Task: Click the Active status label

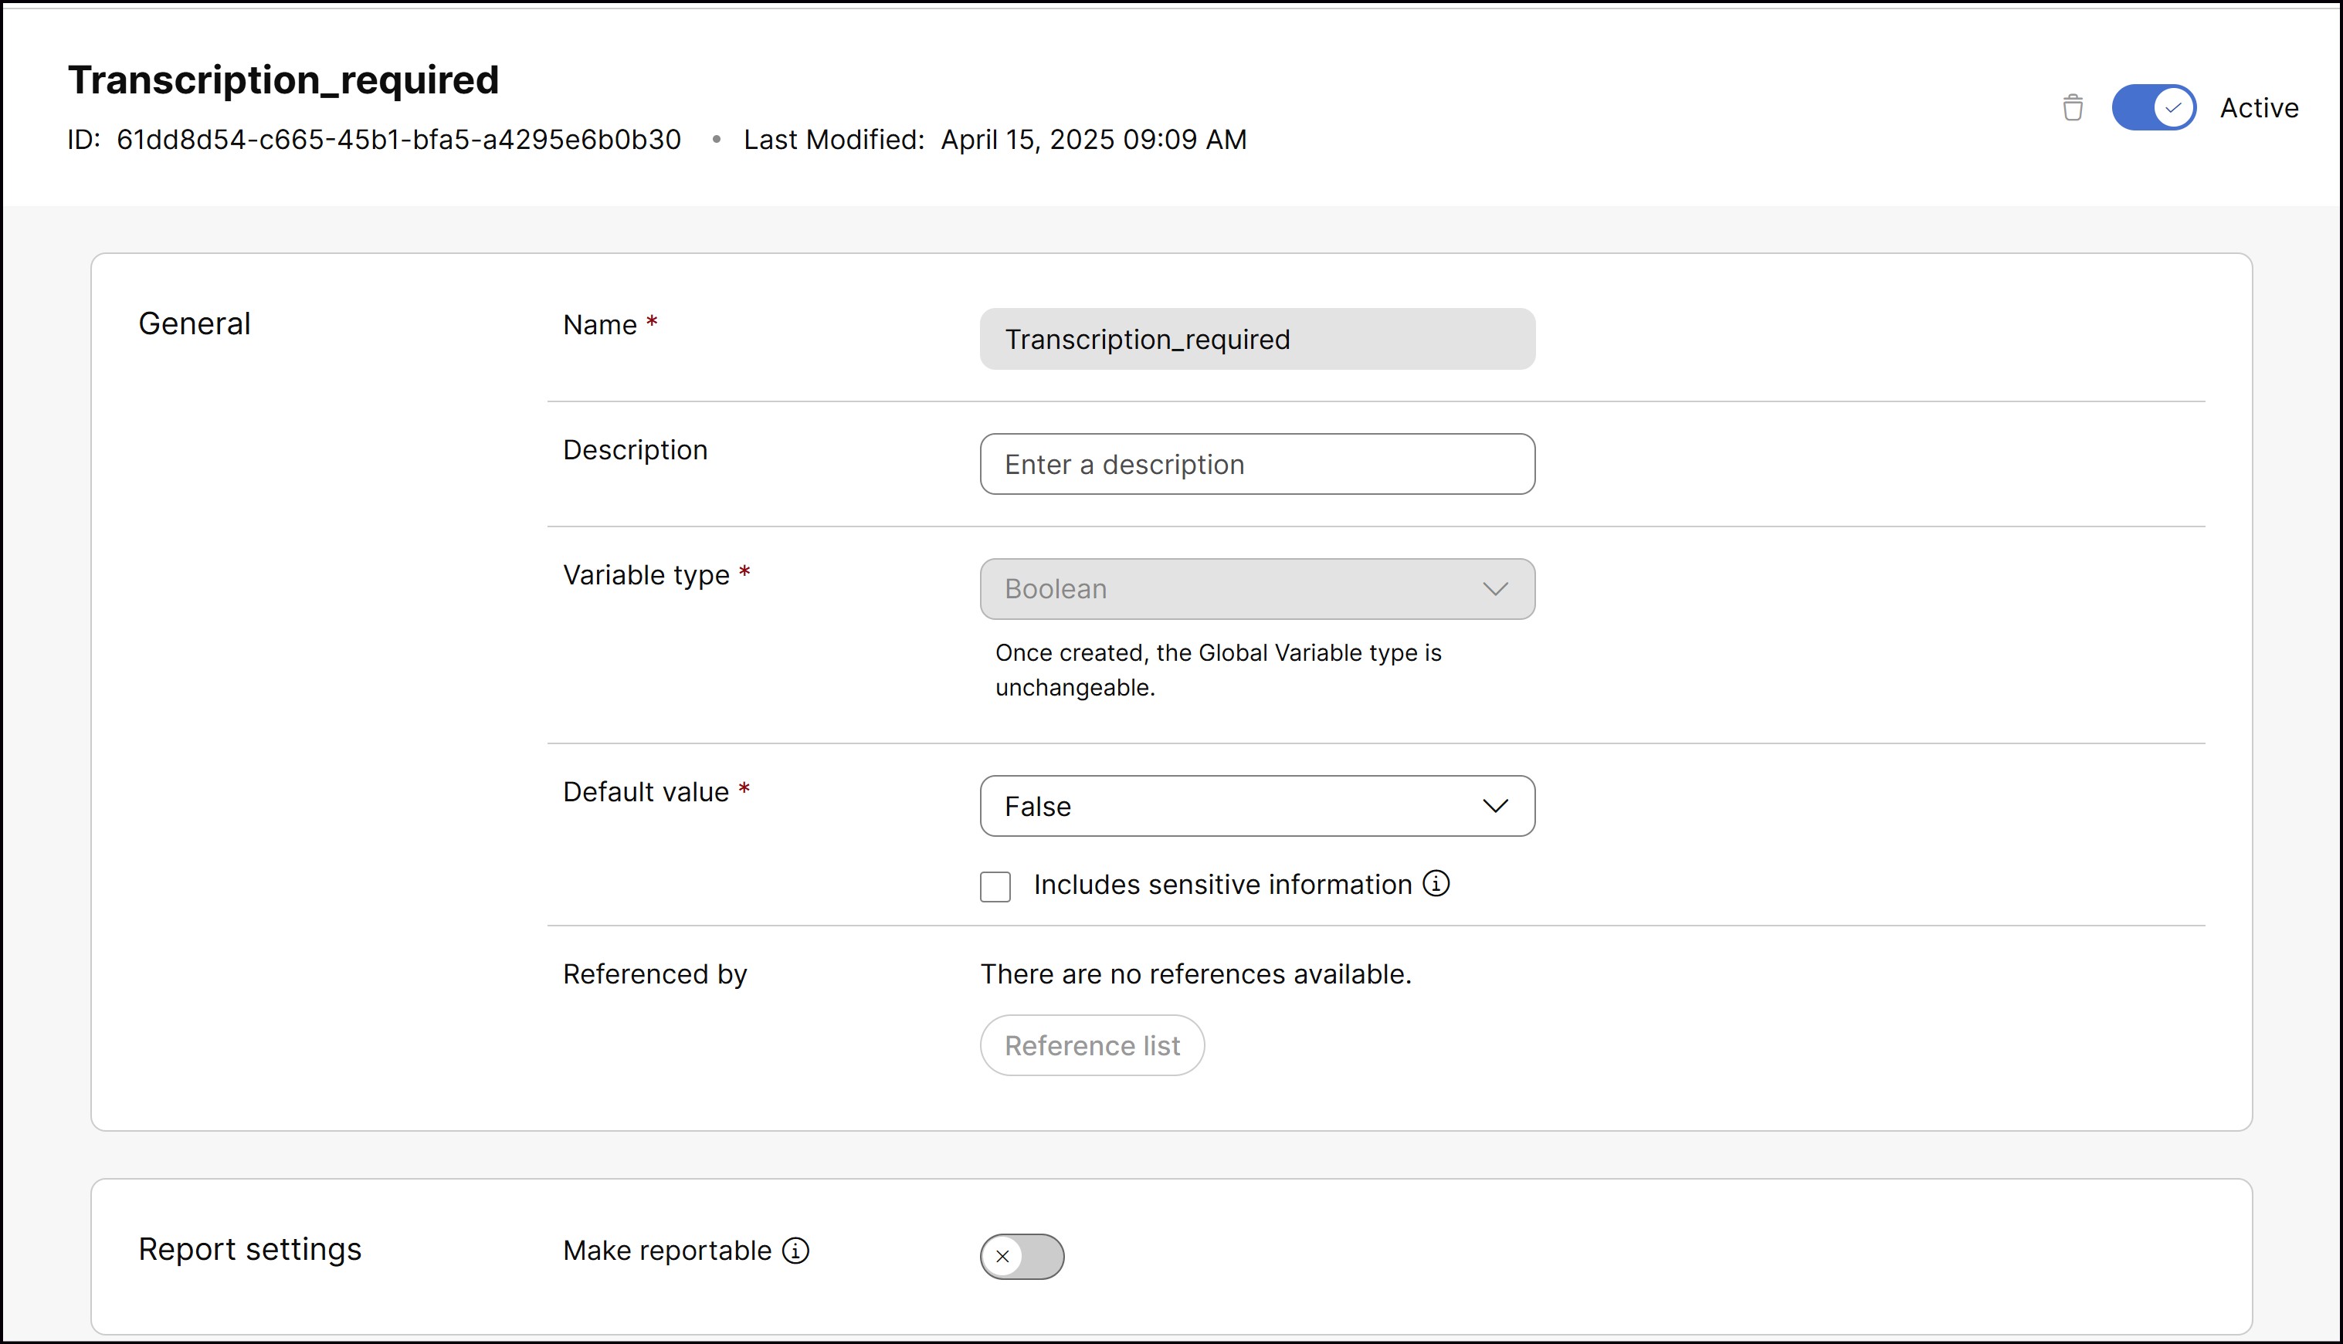Action: point(2259,108)
